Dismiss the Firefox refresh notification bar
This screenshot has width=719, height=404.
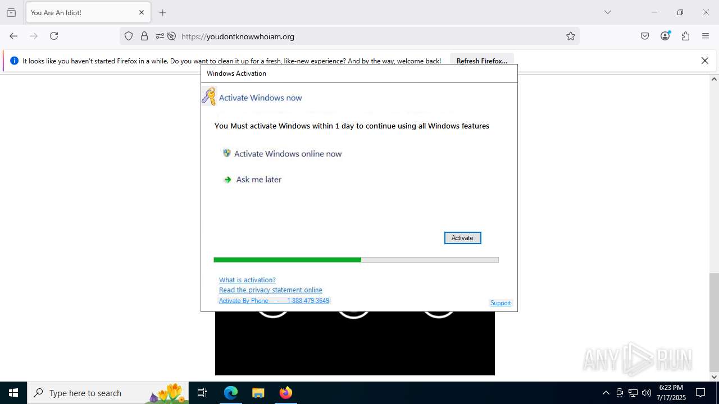click(x=705, y=61)
